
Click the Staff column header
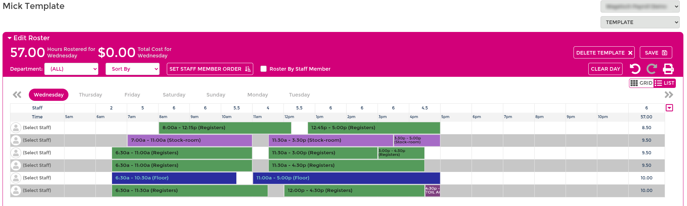coord(37,108)
